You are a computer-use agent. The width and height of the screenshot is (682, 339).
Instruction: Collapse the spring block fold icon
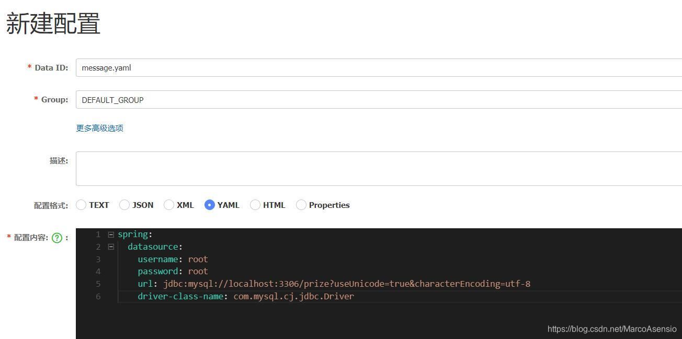click(x=111, y=235)
